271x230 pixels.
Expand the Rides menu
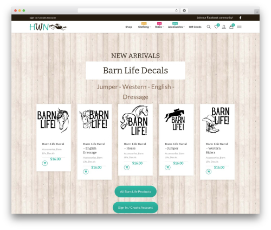click(x=159, y=27)
